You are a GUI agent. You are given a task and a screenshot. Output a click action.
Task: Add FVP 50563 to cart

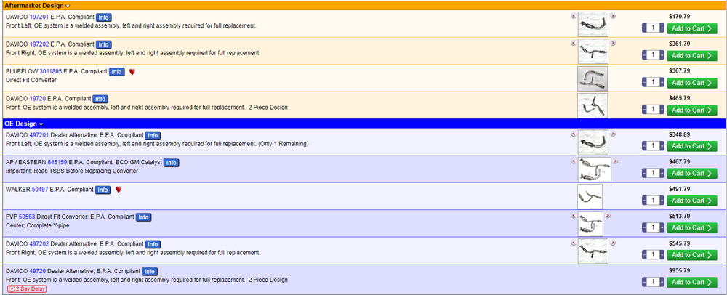692,228
